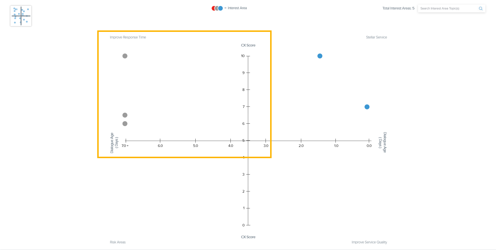Select the gray point just above CX Score 6

pyautogui.click(x=125, y=115)
